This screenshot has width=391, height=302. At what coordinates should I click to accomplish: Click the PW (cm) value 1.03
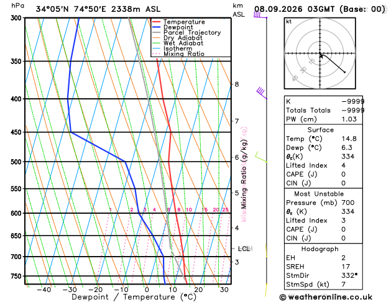(x=349, y=119)
